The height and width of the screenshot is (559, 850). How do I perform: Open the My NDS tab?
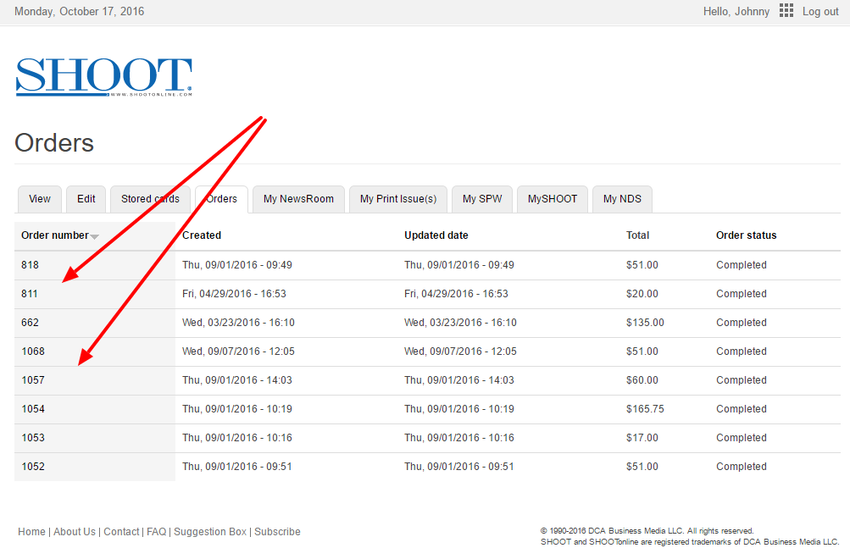click(x=622, y=199)
